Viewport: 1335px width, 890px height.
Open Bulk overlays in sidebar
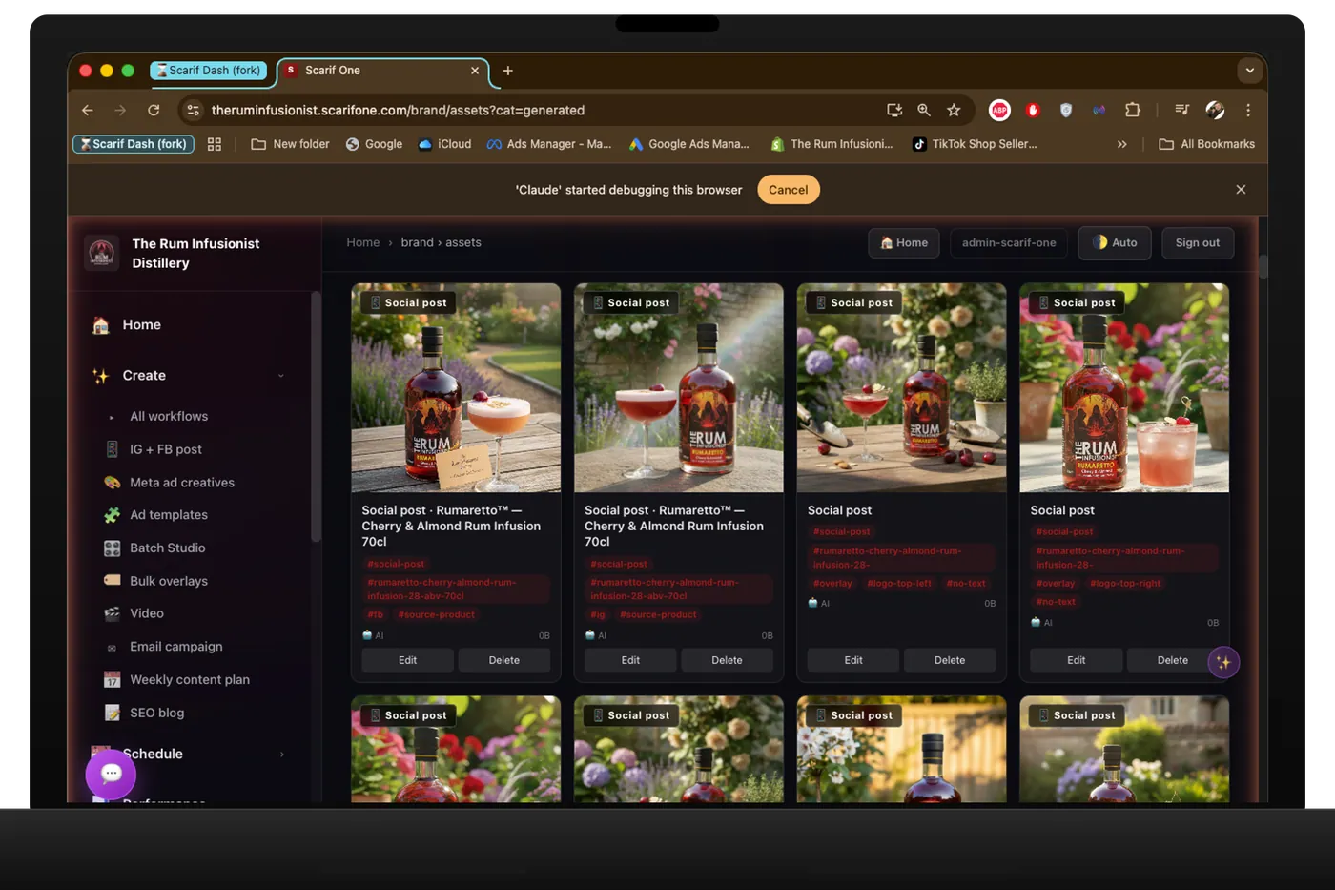pos(169,581)
